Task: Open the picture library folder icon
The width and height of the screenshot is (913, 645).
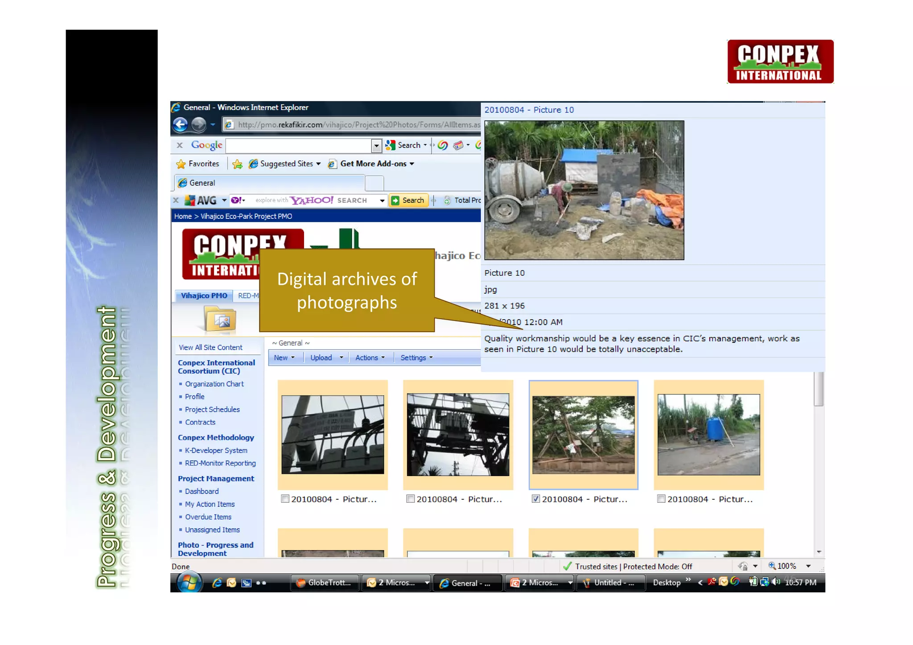Action: pos(220,320)
